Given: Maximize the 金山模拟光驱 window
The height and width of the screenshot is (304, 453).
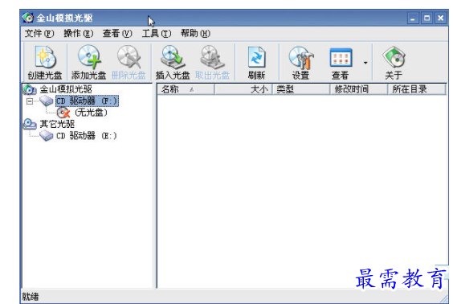Looking at the screenshot, I should click(x=426, y=18).
